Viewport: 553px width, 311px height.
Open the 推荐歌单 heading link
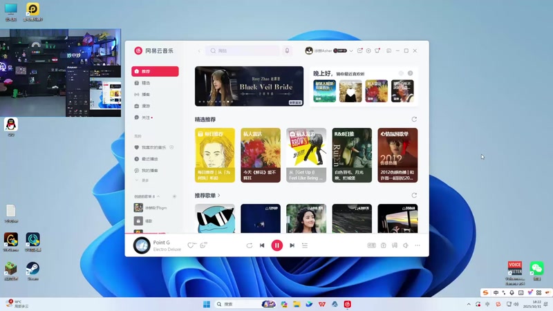(207, 196)
